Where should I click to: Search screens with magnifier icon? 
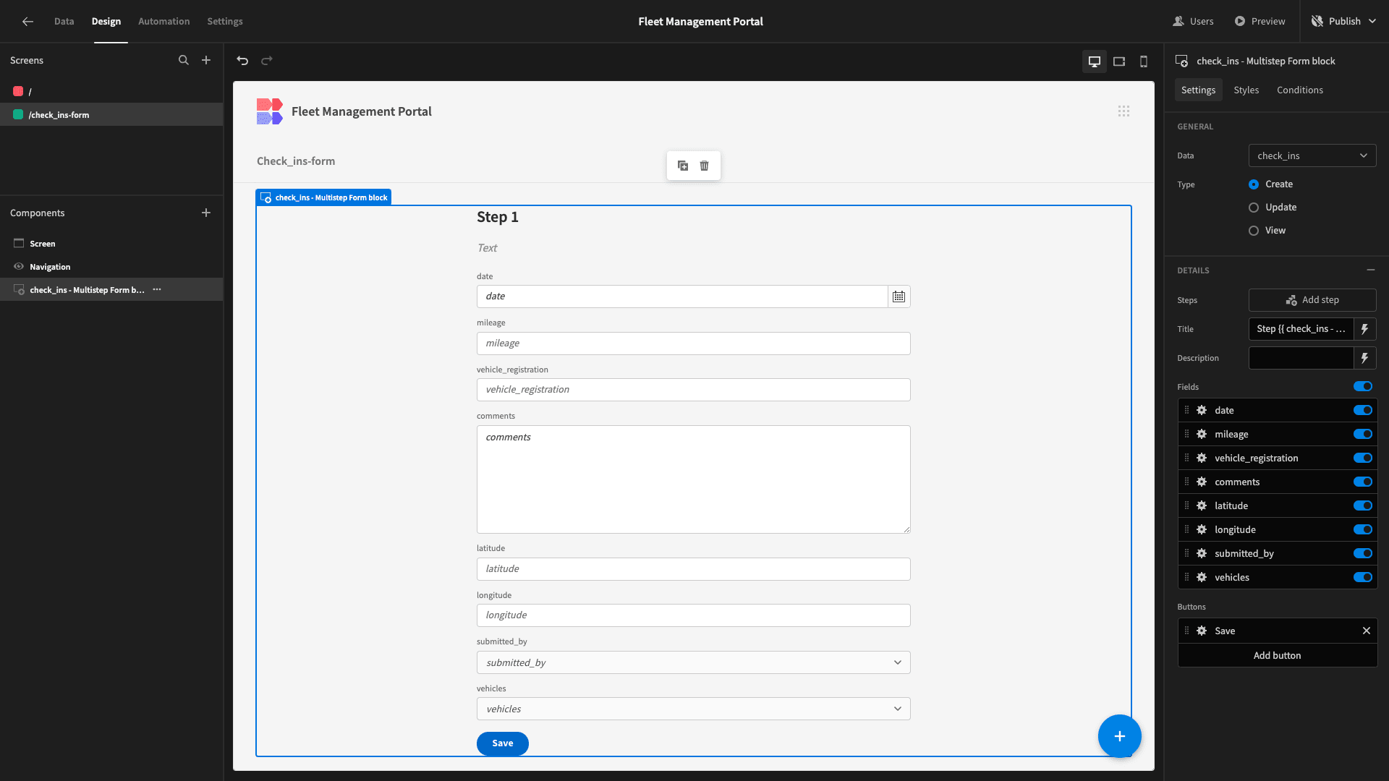[x=184, y=60]
